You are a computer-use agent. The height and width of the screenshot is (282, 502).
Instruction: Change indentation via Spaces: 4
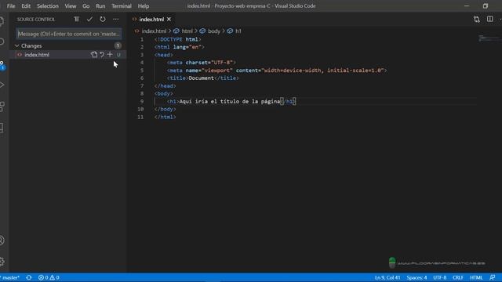coord(417,277)
